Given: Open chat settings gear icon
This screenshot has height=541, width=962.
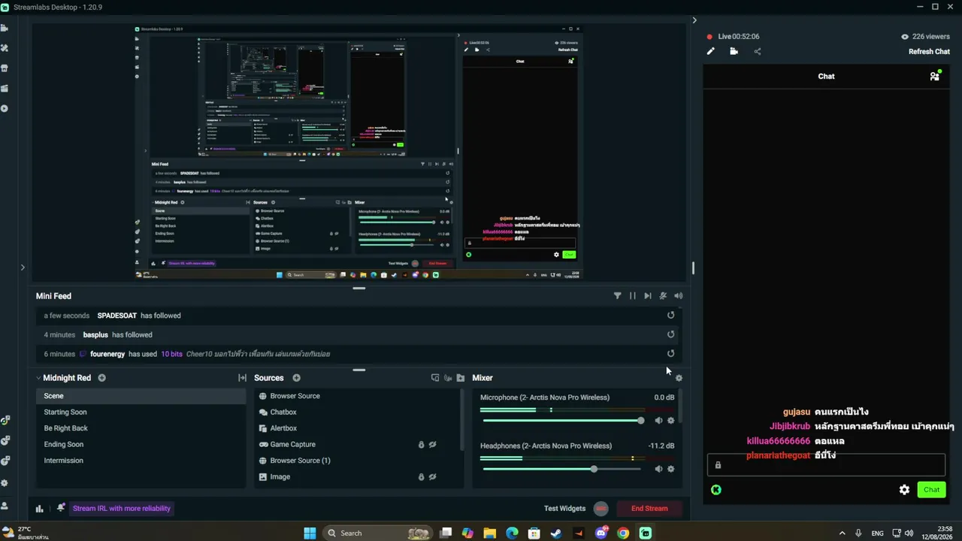Looking at the screenshot, I should pos(904,490).
